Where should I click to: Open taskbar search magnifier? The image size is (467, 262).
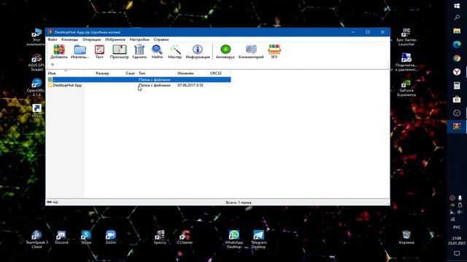tap(457, 17)
